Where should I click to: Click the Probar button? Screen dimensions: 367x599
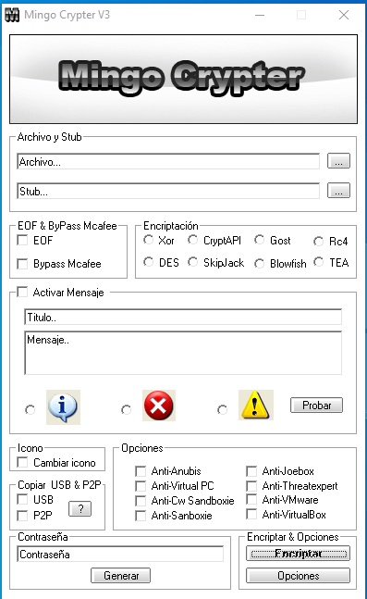tap(317, 405)
